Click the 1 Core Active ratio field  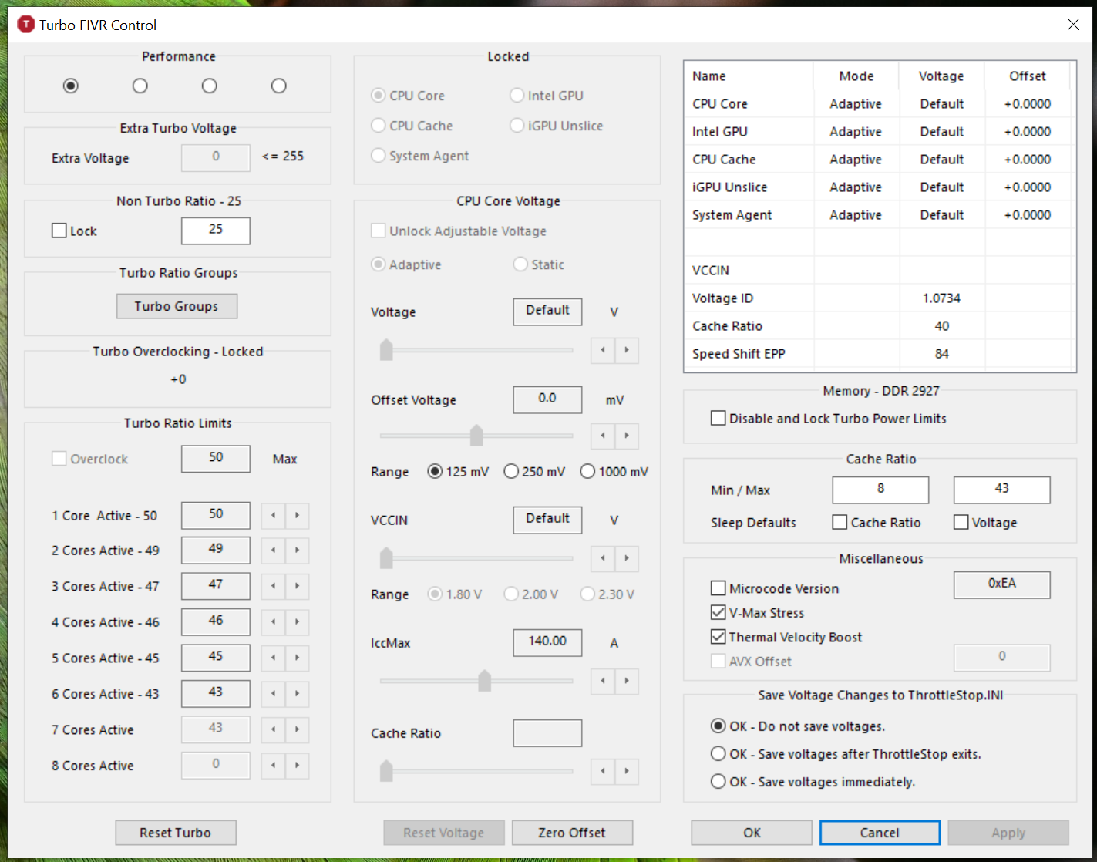point(216,516)
